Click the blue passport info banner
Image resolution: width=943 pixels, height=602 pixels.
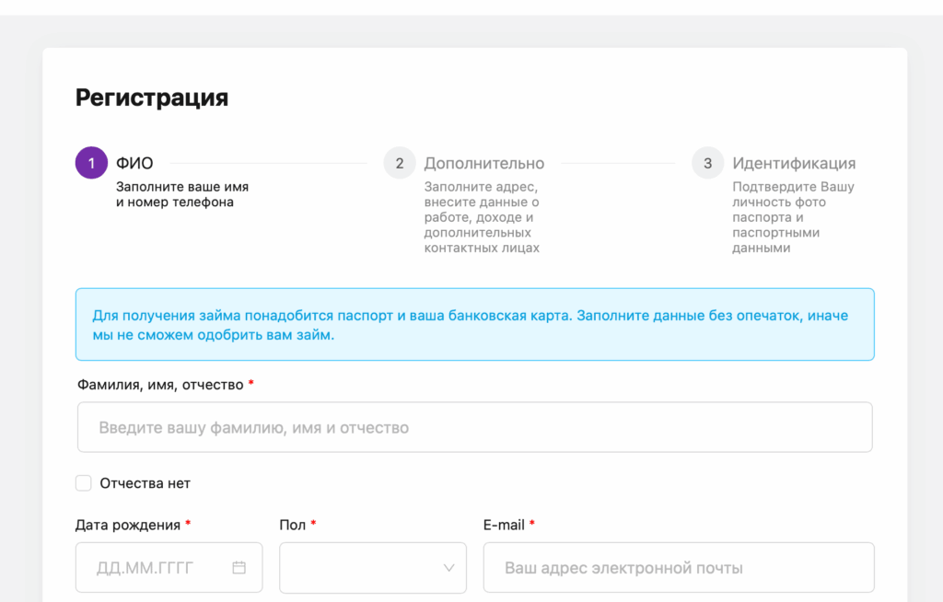click(474, 324)
